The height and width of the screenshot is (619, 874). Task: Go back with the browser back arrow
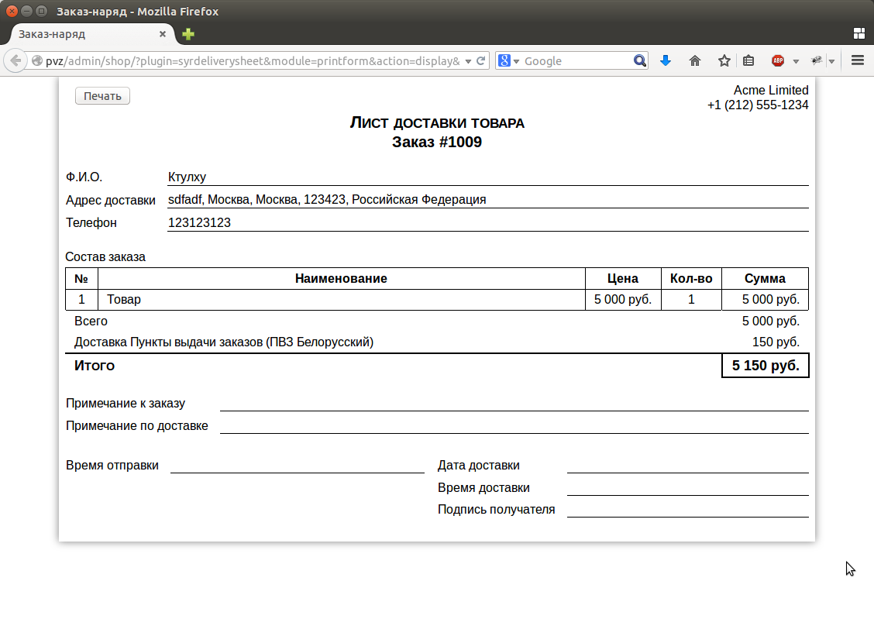(15, 60)
